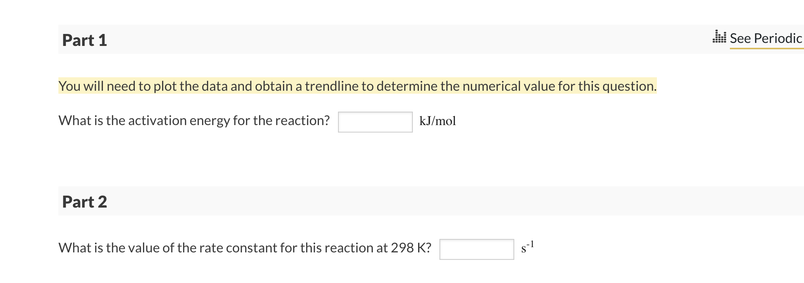Select the Part 1 section bar

coord(374,39)
